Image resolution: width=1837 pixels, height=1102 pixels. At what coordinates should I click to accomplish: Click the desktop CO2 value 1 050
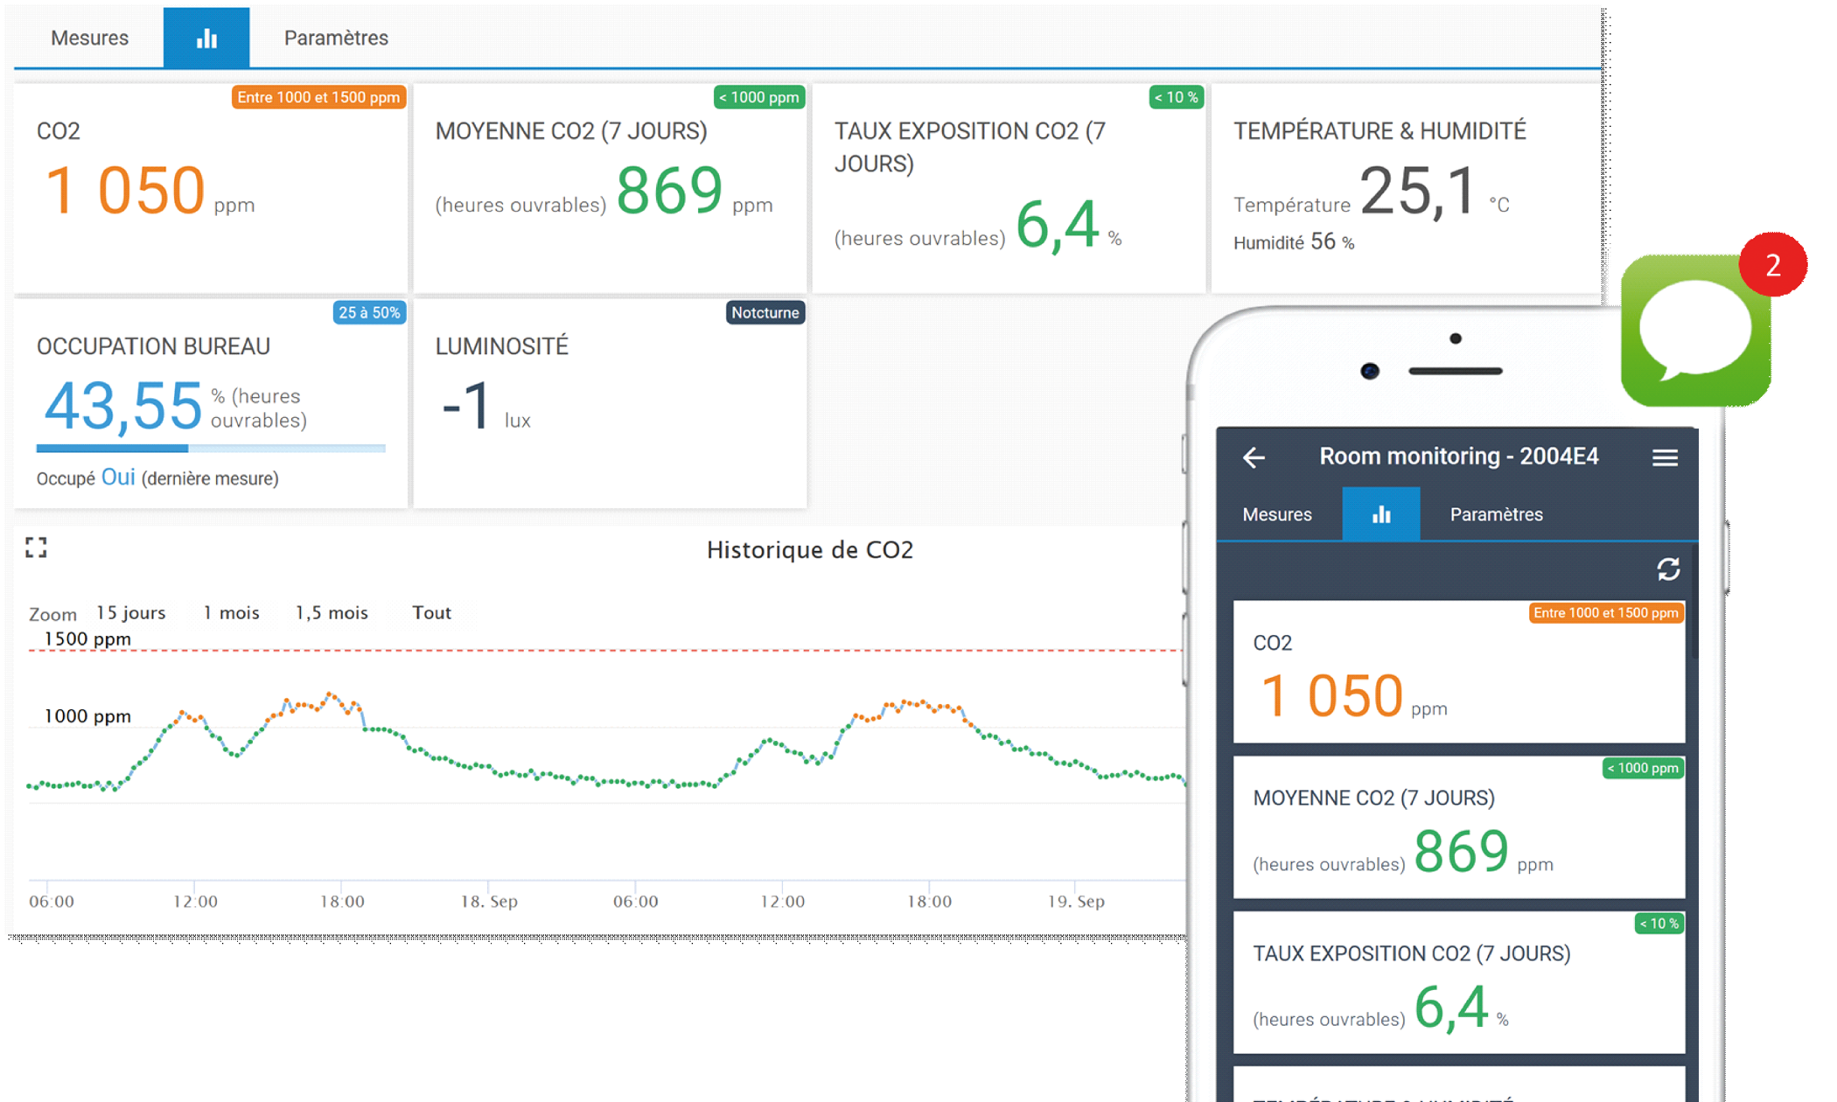point(124,190)
